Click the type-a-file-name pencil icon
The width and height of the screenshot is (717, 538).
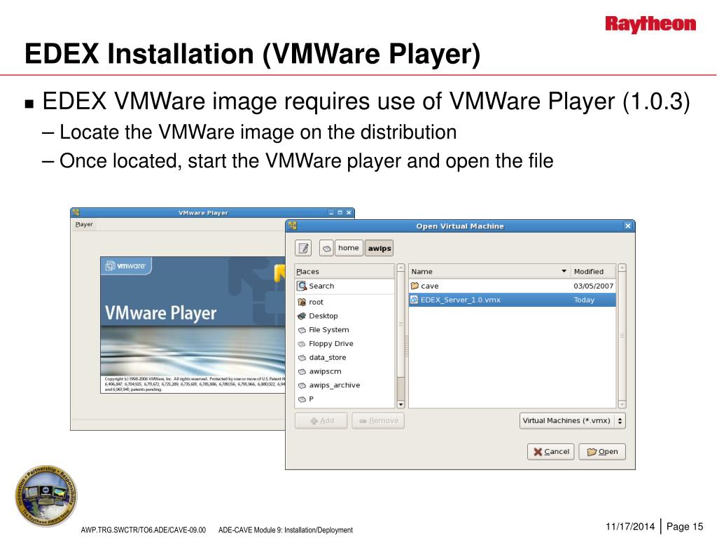pos(303,248)
